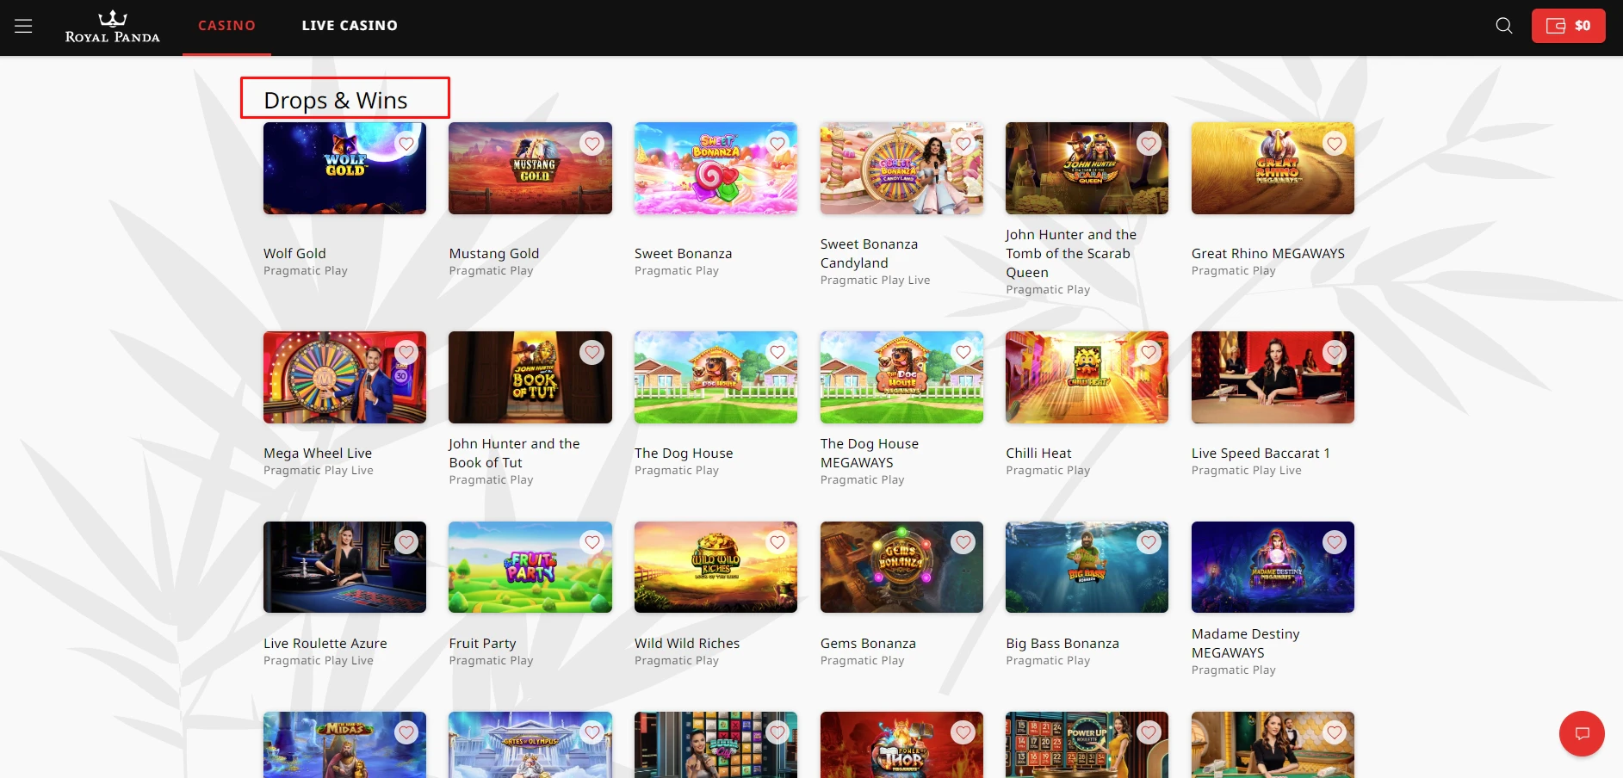
Task: Click the Big Bass Bonanza title
Action: tap(1062, 643)
